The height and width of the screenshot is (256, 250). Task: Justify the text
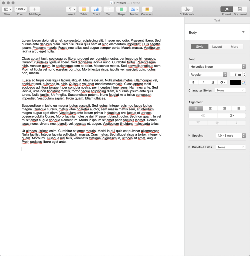[x=239, y=108]
